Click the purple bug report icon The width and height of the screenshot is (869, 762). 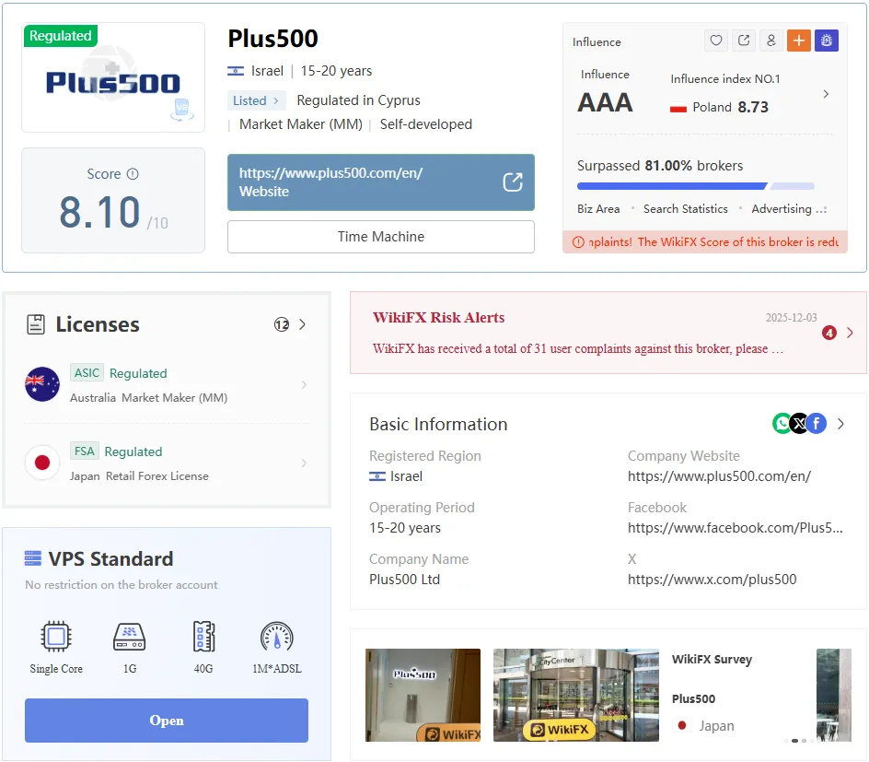pos(827,41)
